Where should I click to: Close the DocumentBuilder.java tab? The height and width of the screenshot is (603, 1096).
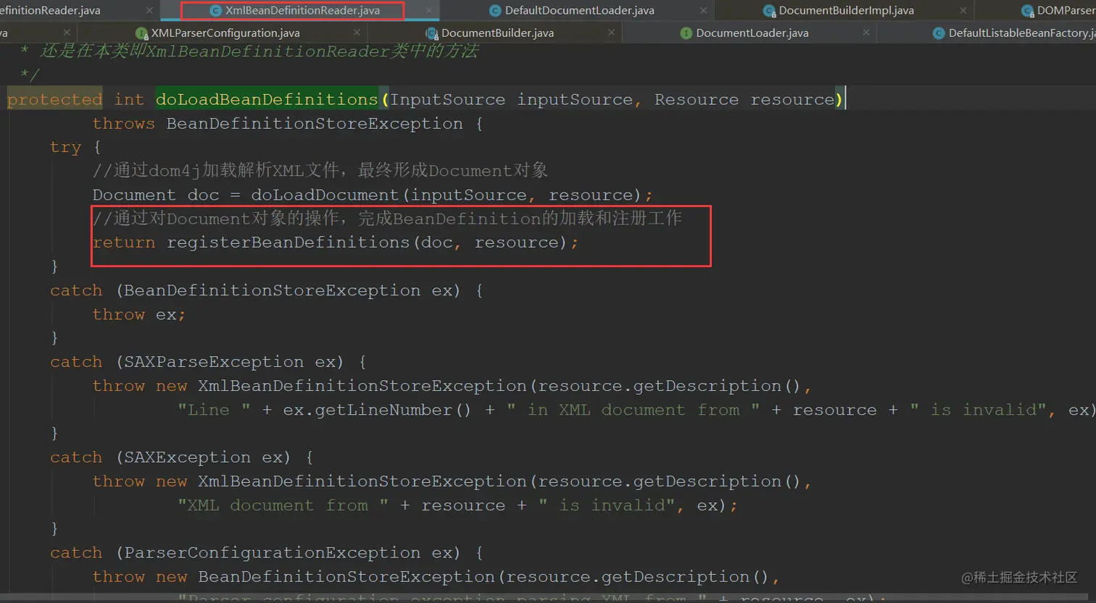(x=611, y=33)
